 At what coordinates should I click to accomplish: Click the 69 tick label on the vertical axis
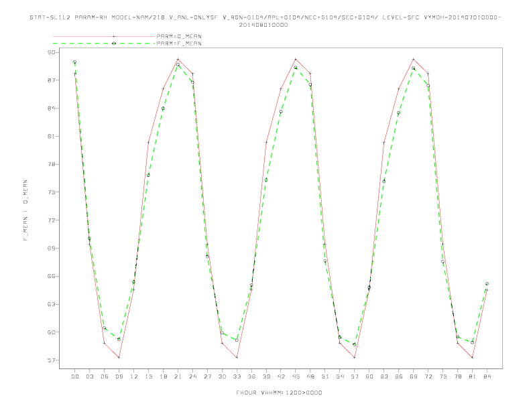51,249
